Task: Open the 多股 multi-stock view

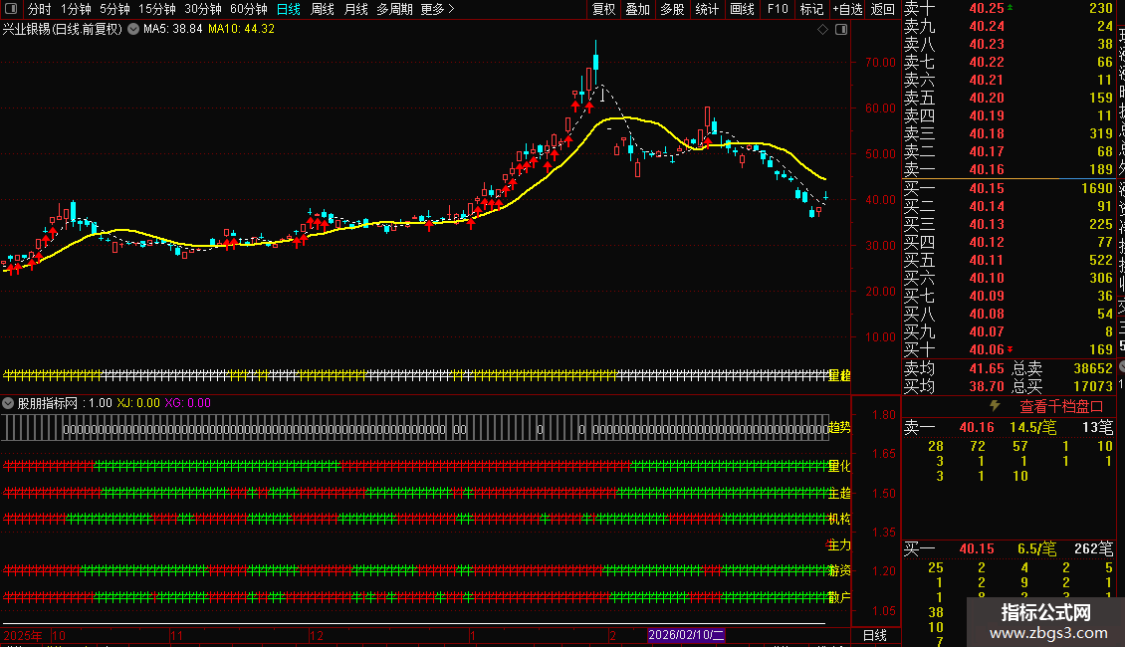Action: click(x=672, y=9)
